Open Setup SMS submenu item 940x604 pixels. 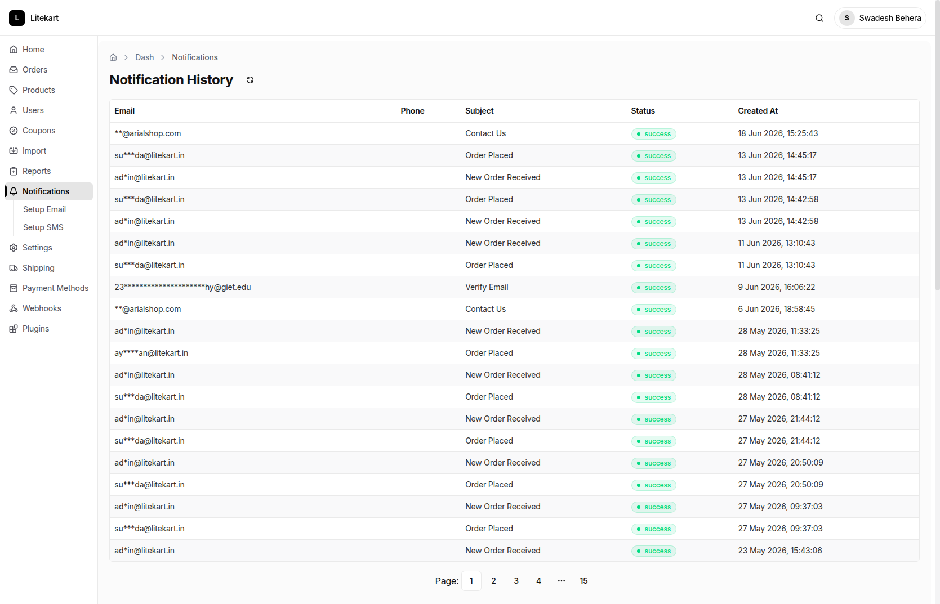click(x=43, y=227)
